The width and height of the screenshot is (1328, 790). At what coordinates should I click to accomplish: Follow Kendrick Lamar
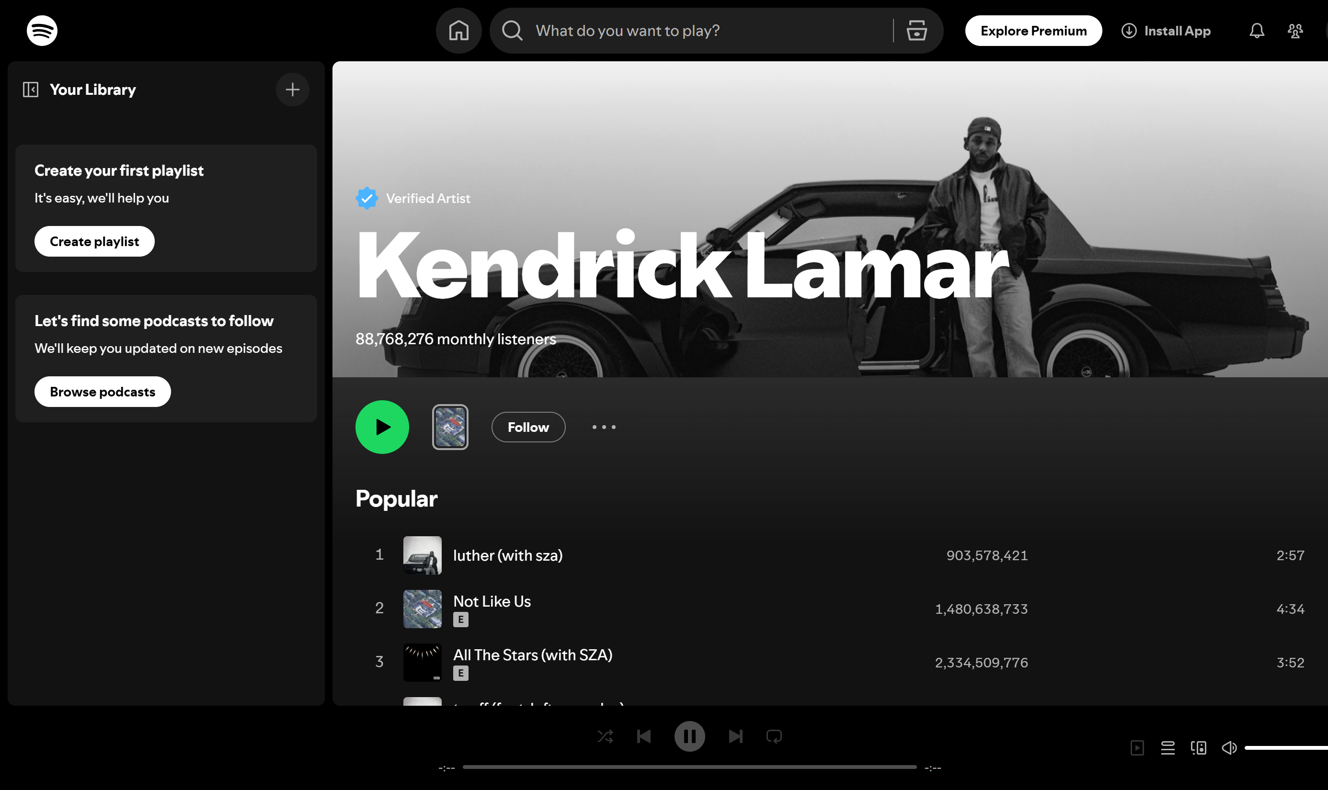tap(528, 427)
